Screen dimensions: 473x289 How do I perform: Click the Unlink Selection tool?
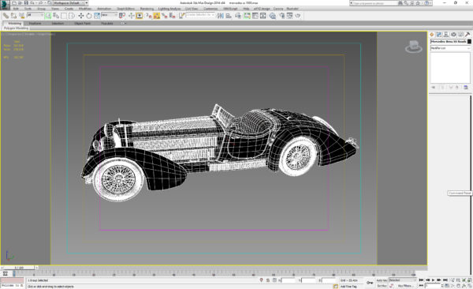14,16
